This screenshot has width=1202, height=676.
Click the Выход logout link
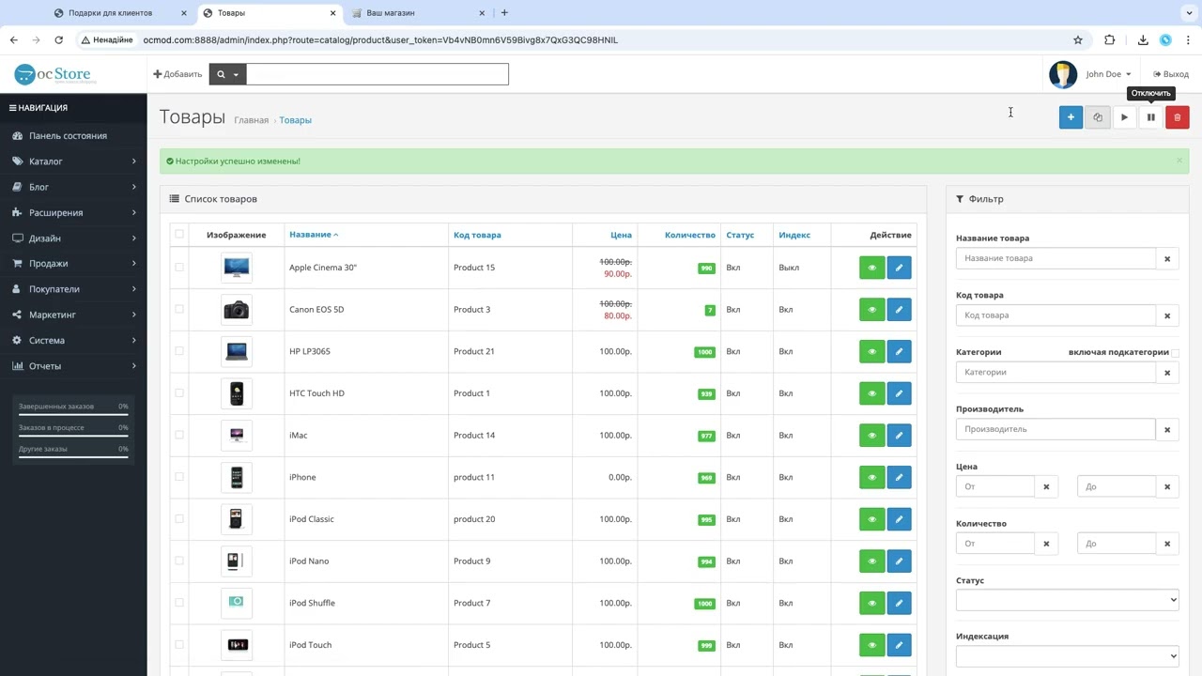point(1171,74)
